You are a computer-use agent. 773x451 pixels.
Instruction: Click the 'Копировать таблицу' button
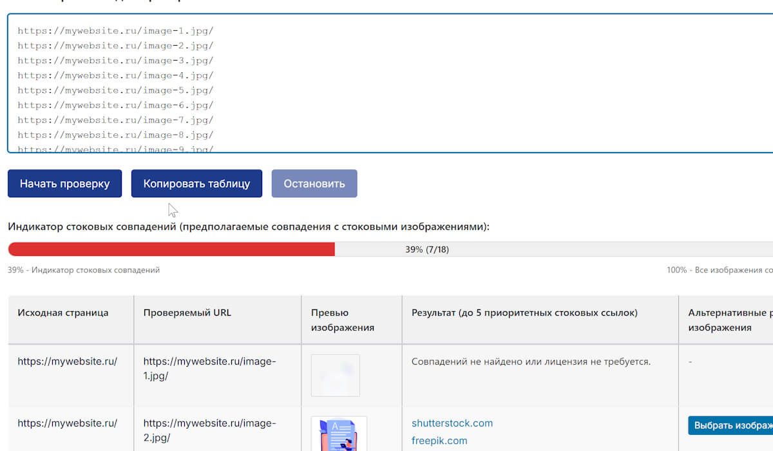pos(196,184)
